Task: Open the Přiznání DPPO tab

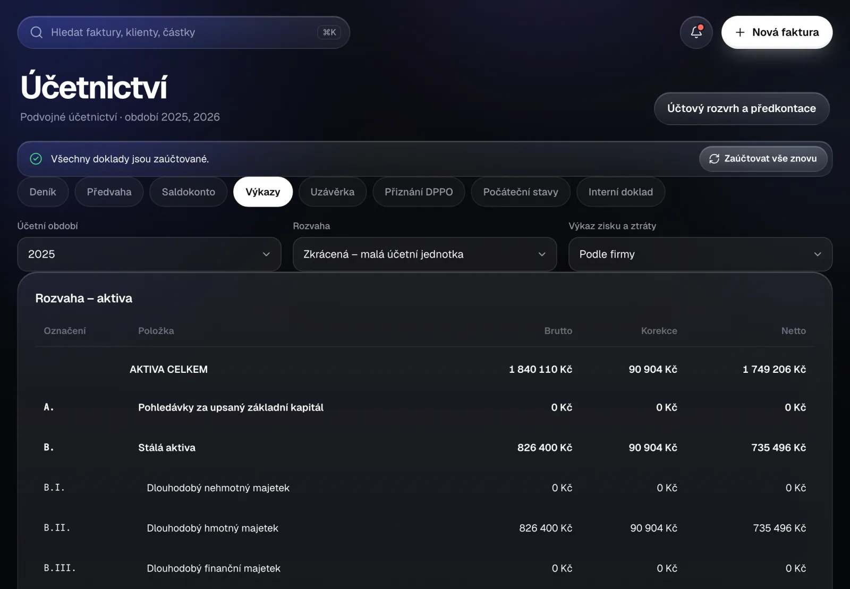Action: 419,192
